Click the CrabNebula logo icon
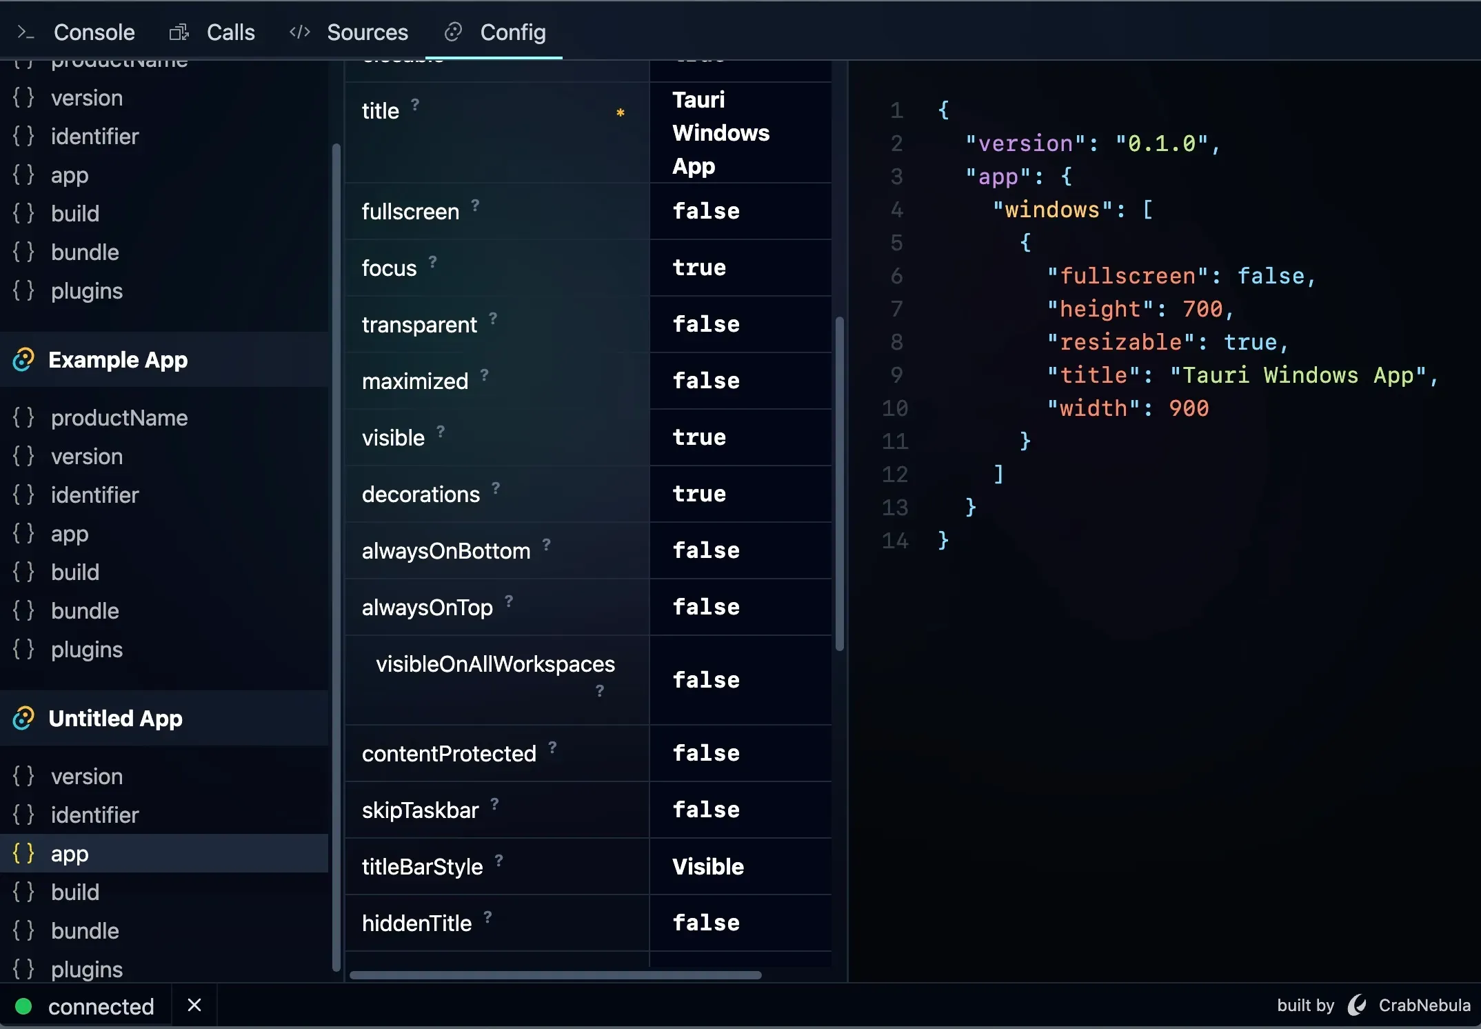 1357,1005
